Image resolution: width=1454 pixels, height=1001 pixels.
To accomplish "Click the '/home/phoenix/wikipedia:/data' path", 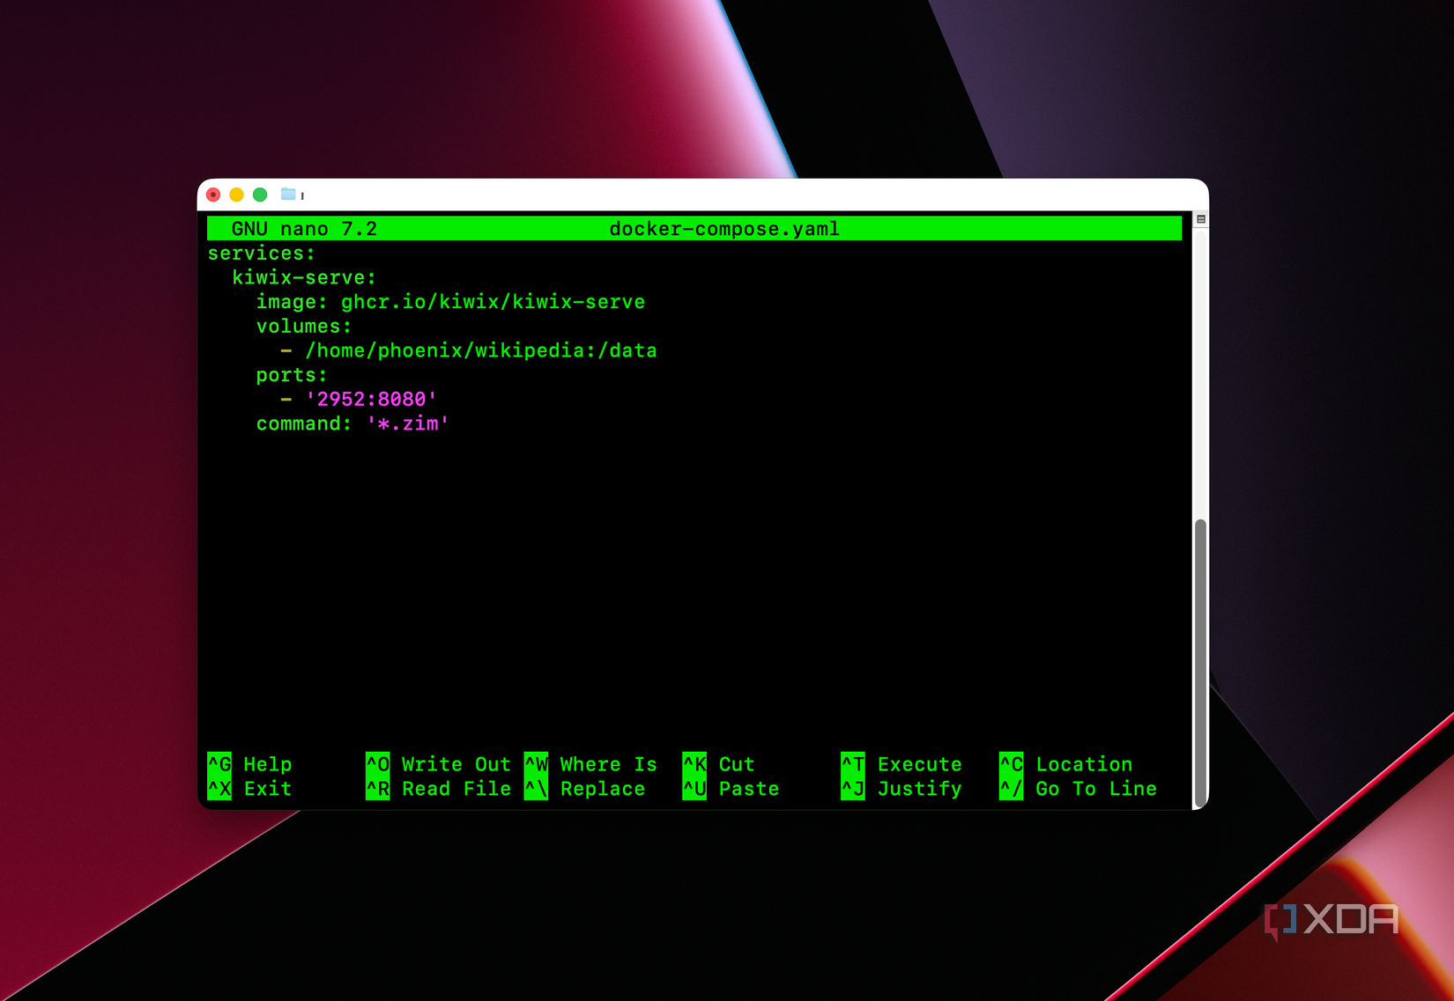I will [481, 351].
